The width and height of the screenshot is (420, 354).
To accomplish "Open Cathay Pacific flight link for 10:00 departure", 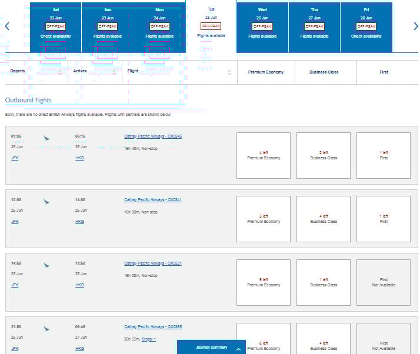I will tap(153, 199).
